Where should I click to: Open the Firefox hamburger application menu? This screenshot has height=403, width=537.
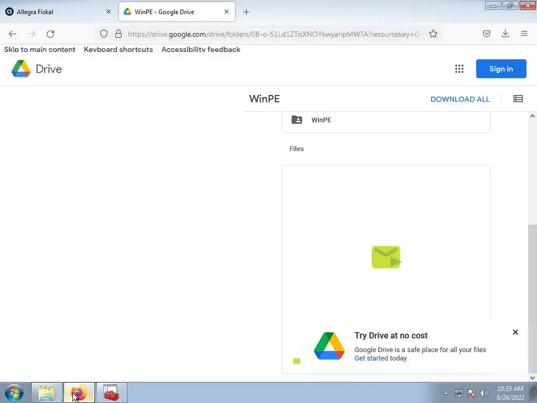click(x=524, y=34)
